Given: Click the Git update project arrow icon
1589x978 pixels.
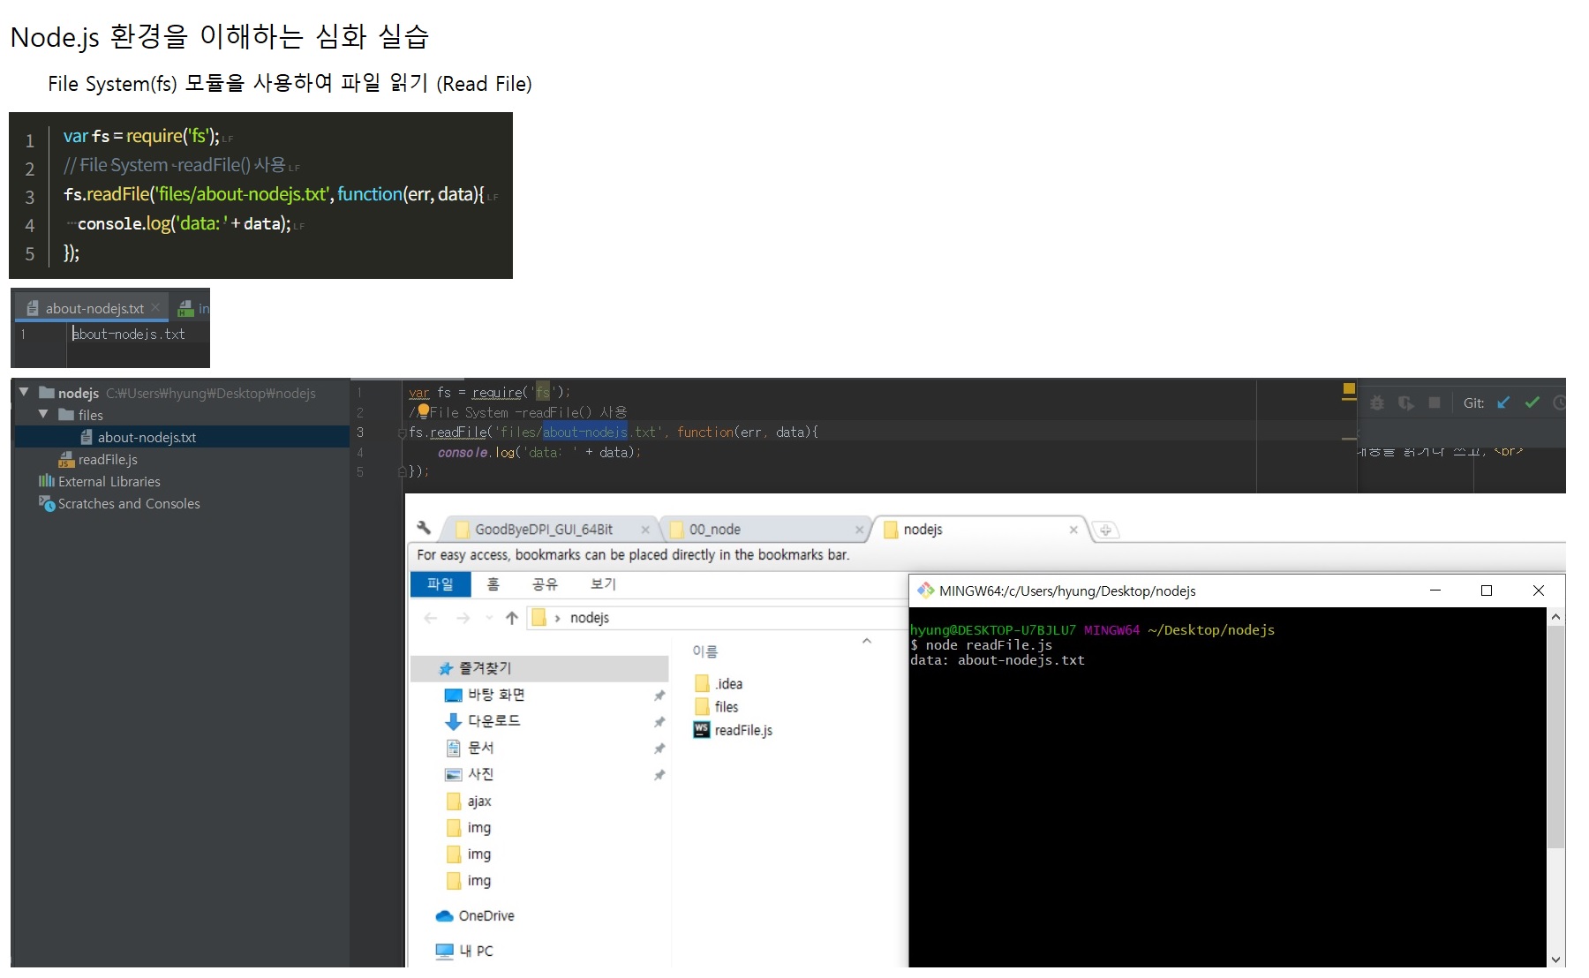Looking at the screenshot, I should (1503, 402).
